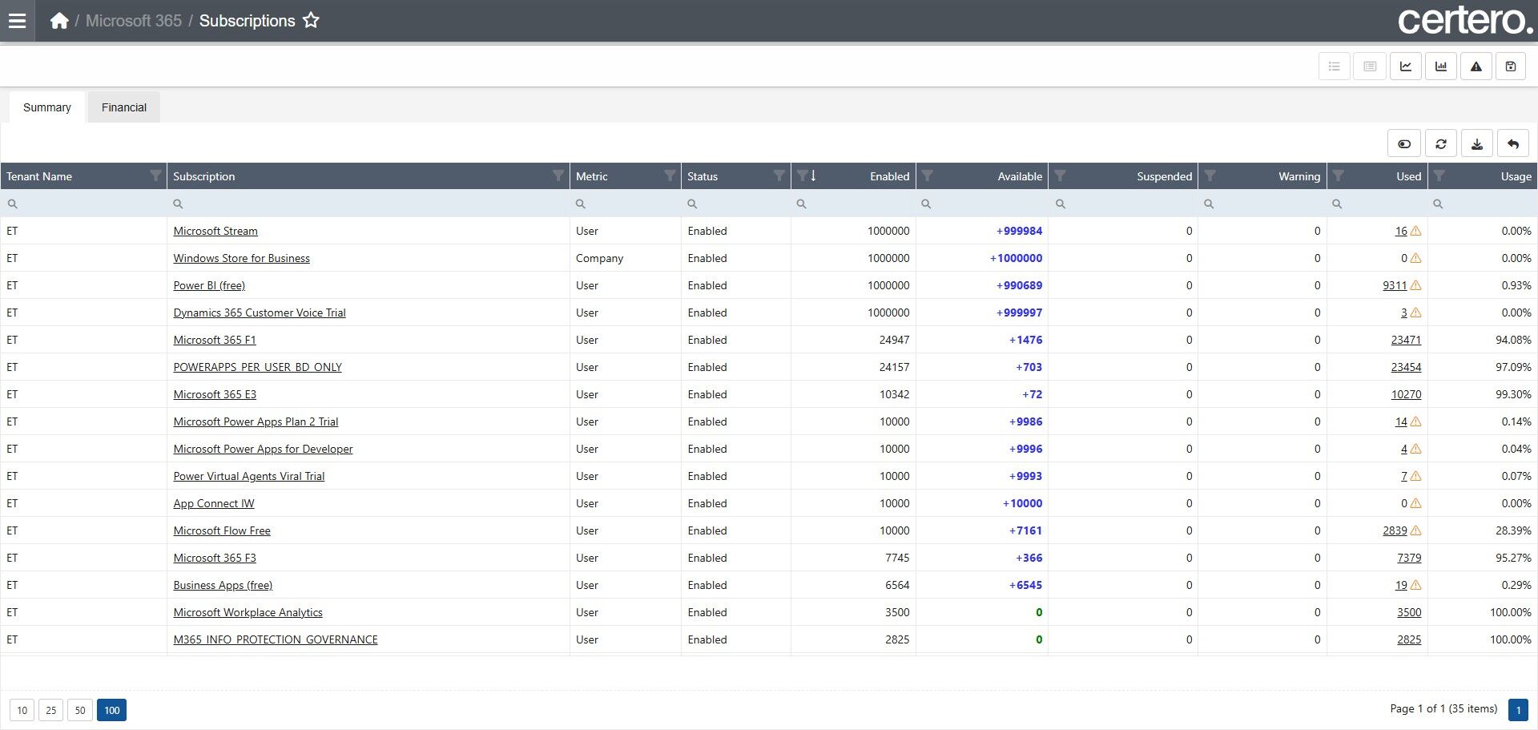Click the Subscriptions breadcrumb title
The height and width of the screenshot is (730, 1538).
247,21
